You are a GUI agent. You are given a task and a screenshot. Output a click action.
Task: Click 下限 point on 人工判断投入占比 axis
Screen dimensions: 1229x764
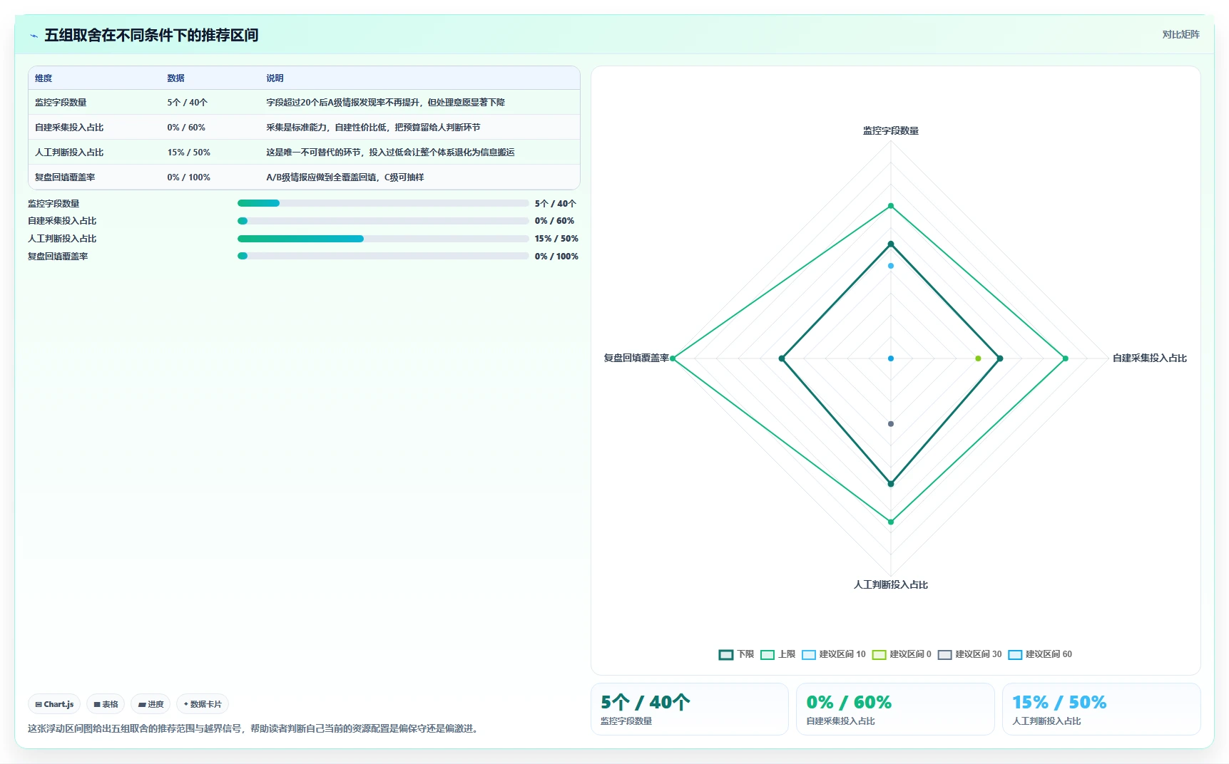[891, 484]
